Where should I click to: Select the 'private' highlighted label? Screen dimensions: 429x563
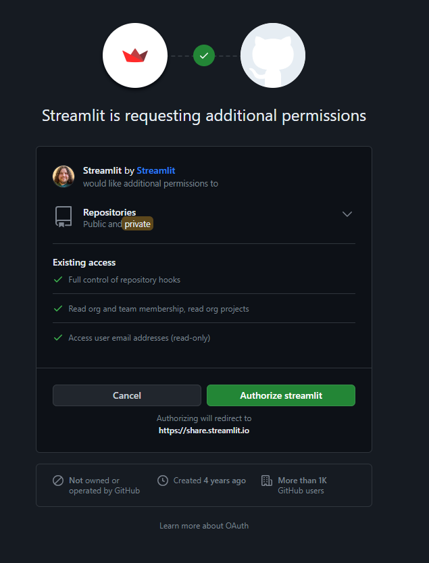click(x=137, y=223)
